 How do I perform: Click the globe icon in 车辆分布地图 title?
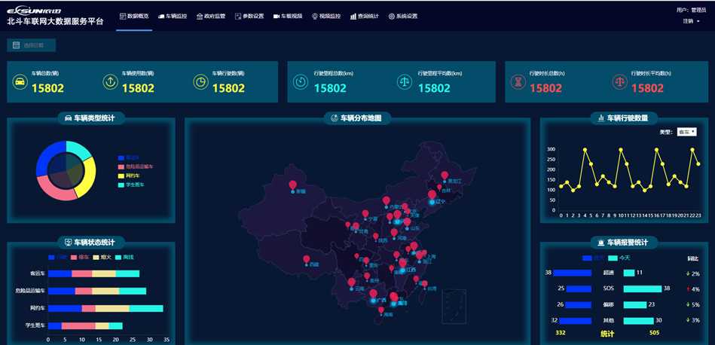click(x=335, y=118)
